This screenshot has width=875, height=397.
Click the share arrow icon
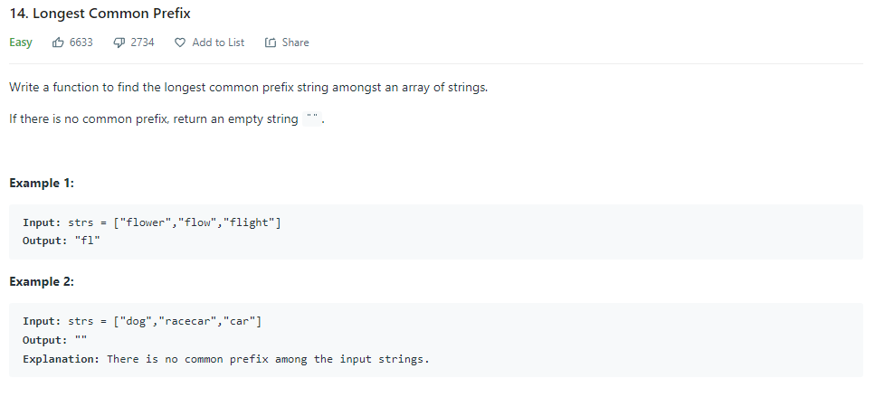[270, 43]
